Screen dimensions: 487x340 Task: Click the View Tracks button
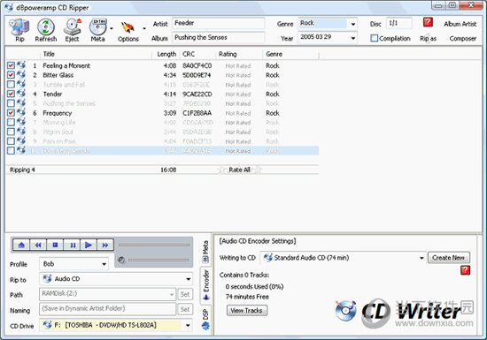click(x=247, y=310)
